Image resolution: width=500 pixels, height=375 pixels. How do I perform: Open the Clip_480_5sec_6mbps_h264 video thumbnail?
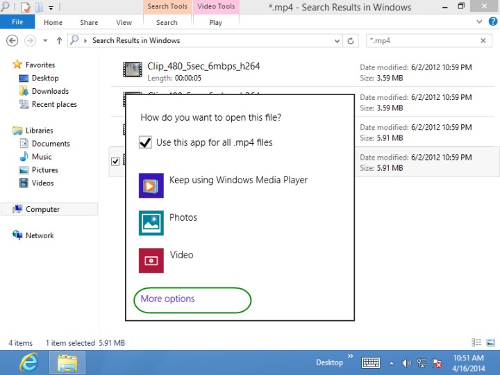coord(133,69)
